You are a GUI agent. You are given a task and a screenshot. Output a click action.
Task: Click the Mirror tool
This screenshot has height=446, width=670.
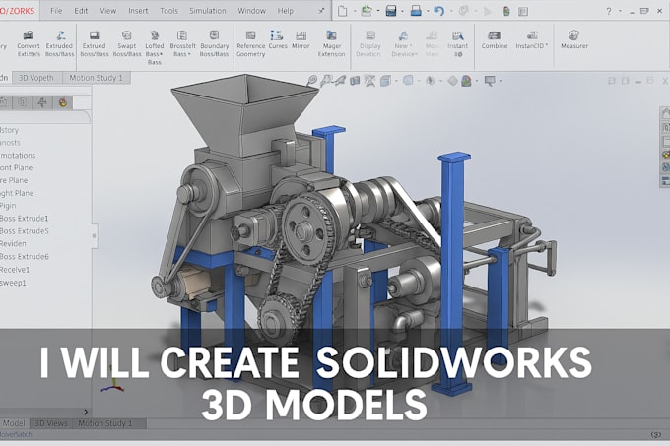[301, 39]
